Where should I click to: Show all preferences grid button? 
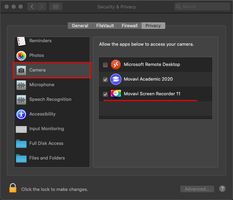pos(56,7)
